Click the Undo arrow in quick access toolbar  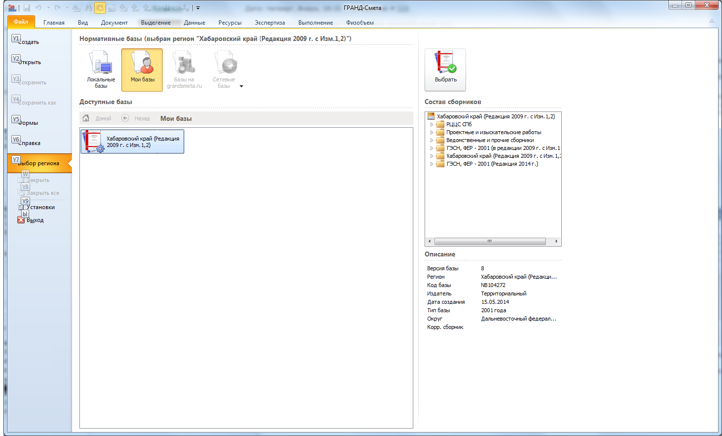pyautogui.click(x=38, y=8)
